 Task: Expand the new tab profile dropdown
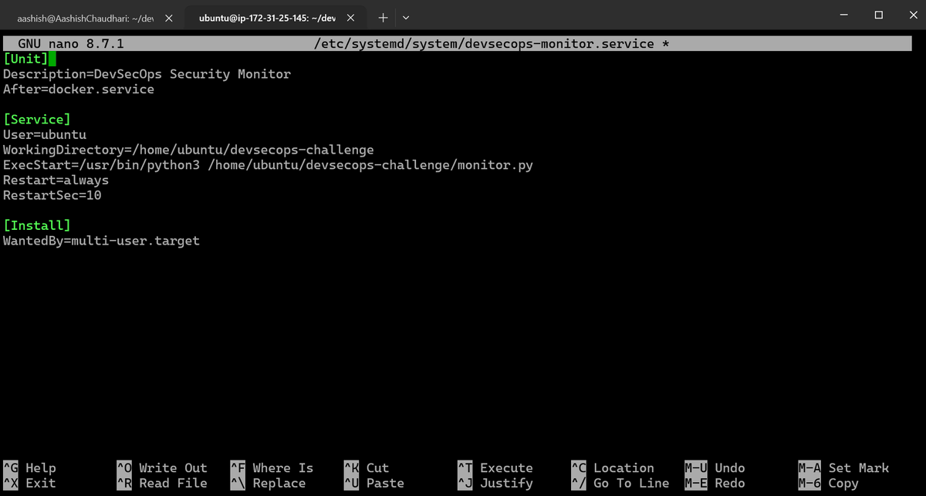pyautogui.click(x=407, y=17)
